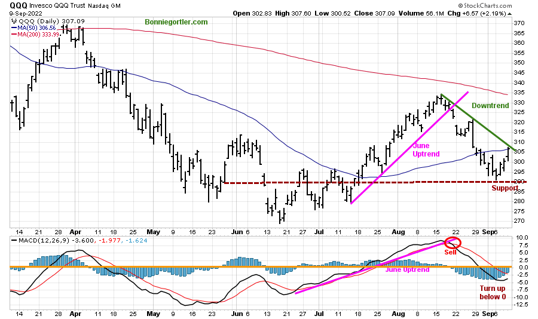The width and height of the screenshot is (538, 319).
Task: Click the Chg +6.57 (+2.19%) value
Action: tap(476, 13)
